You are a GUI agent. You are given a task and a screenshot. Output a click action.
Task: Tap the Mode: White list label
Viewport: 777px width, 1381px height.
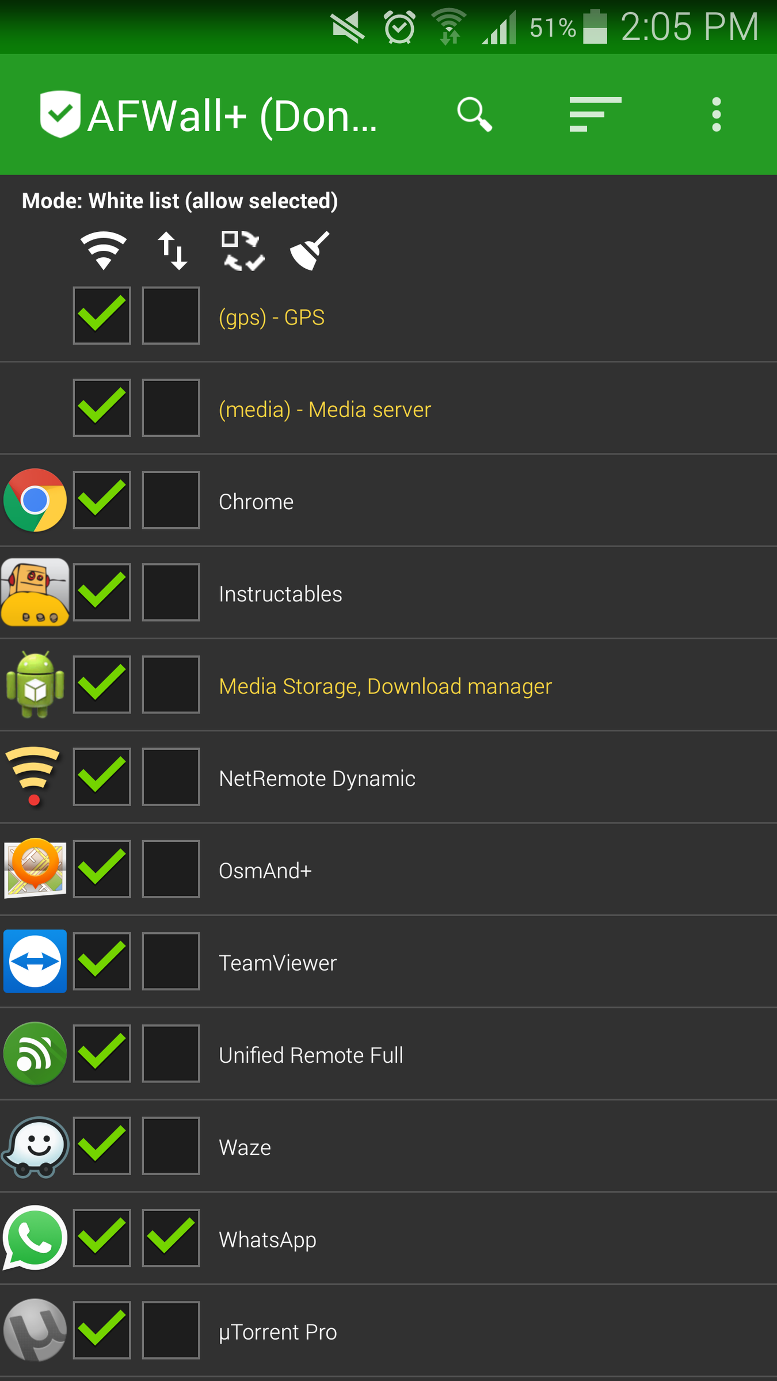pos(180,201)
